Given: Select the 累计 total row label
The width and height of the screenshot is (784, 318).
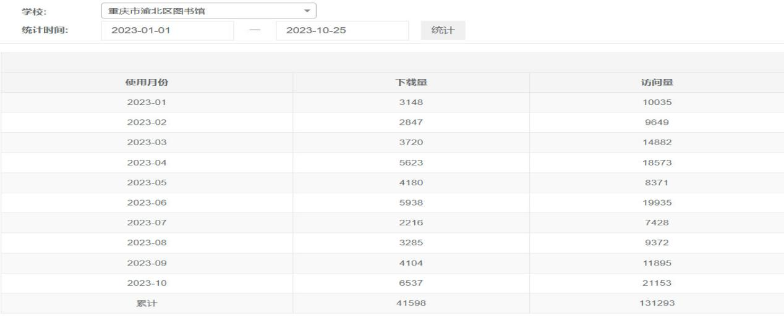Looking at the screenshot, I should tap(147, 303).
